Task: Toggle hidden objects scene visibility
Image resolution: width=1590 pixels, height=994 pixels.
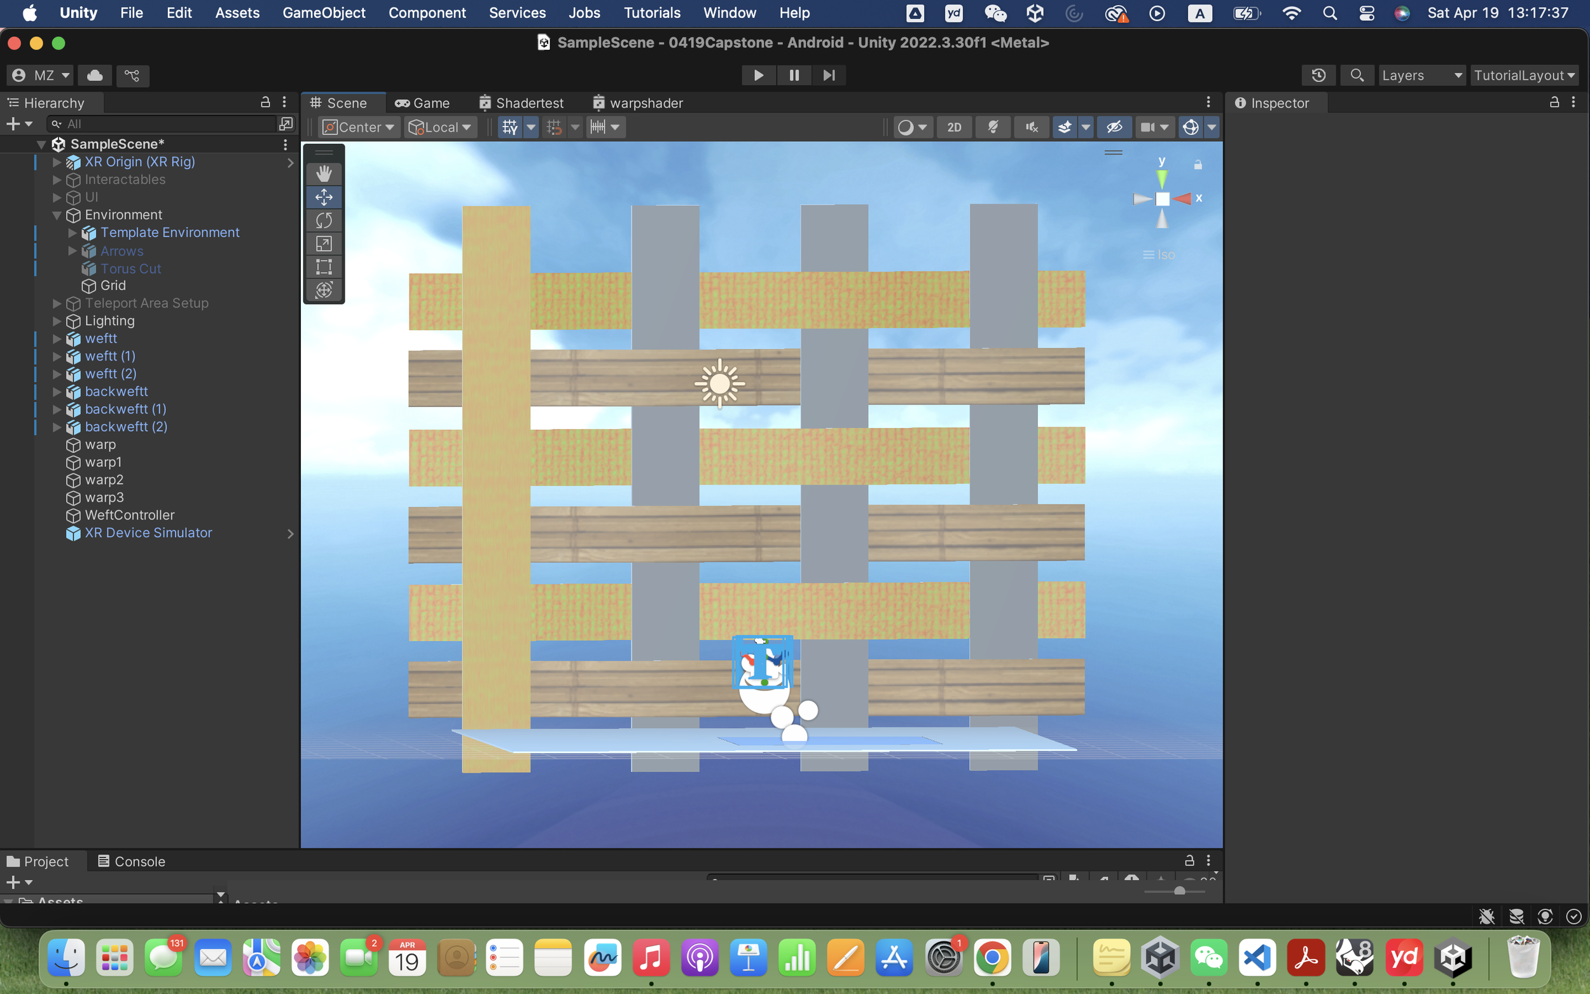Action: pos(1114,127)
